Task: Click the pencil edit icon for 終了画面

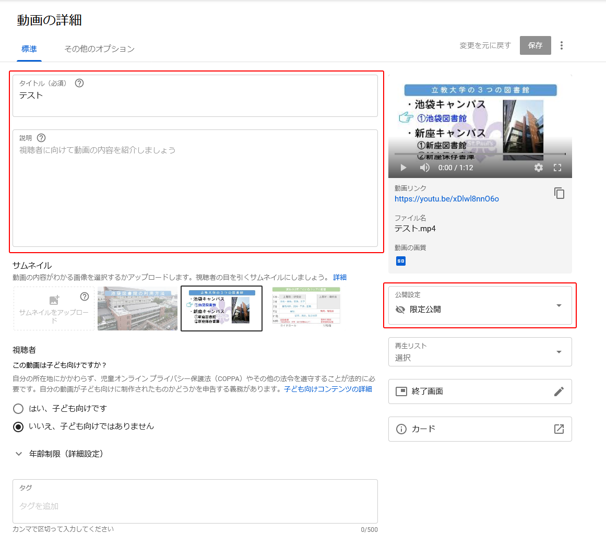Action: point(559,391)
